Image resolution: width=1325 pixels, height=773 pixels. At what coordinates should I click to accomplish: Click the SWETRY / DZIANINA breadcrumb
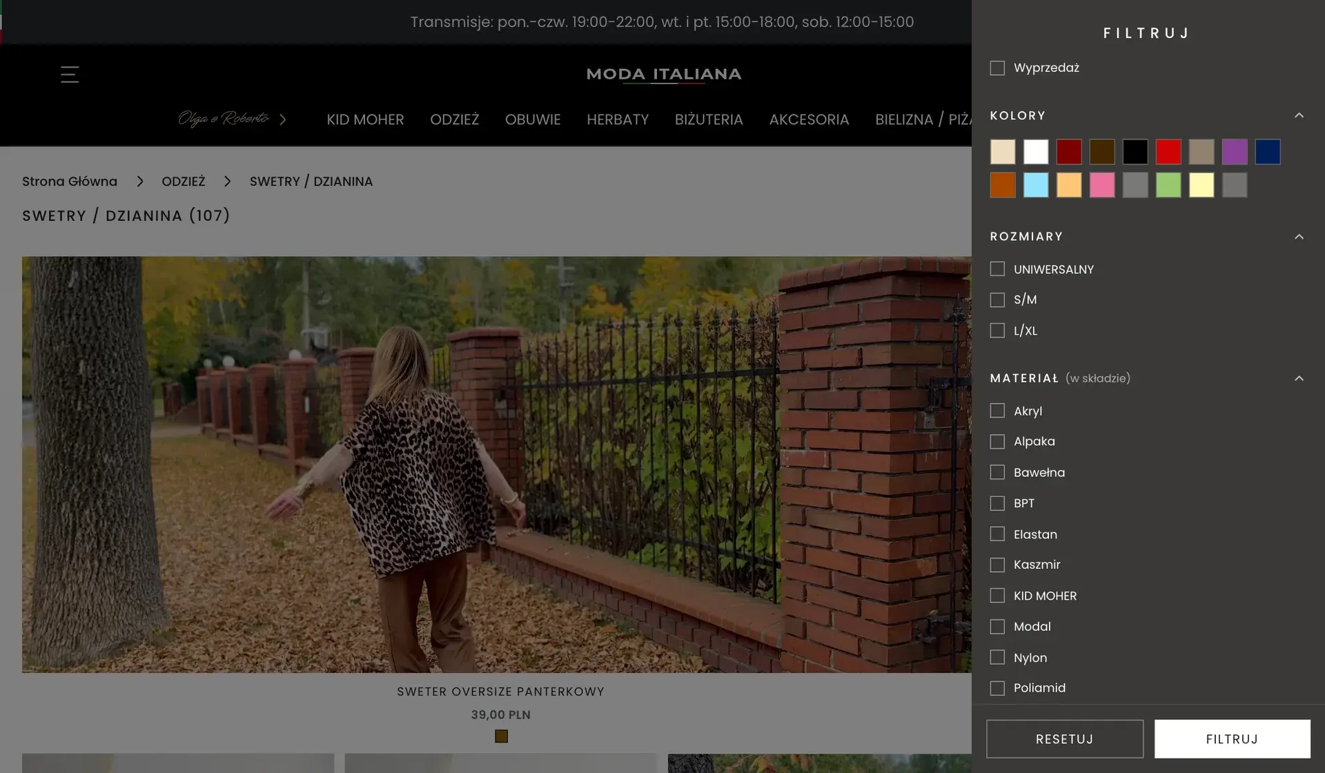point(311,182)
